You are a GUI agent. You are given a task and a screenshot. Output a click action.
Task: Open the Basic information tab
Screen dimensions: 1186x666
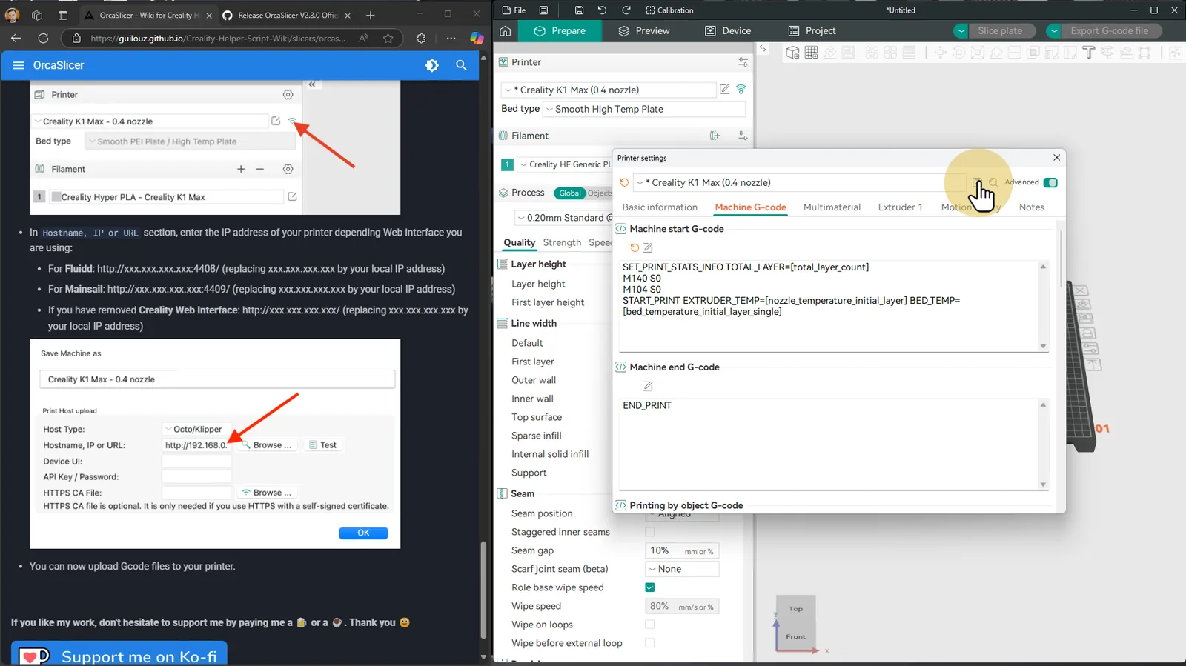pos(660,207)
